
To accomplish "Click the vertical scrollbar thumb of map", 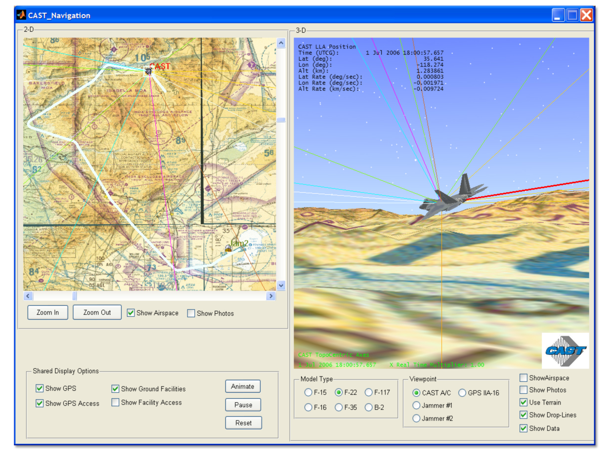I will coord(281,120).
